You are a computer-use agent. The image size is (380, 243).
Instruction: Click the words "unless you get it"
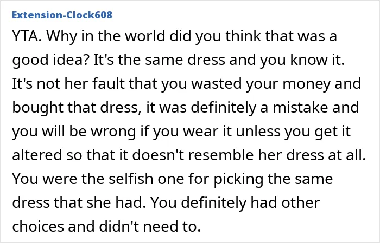(293, 131)
